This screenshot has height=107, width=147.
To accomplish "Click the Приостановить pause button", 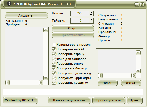I will click(73, 35).
